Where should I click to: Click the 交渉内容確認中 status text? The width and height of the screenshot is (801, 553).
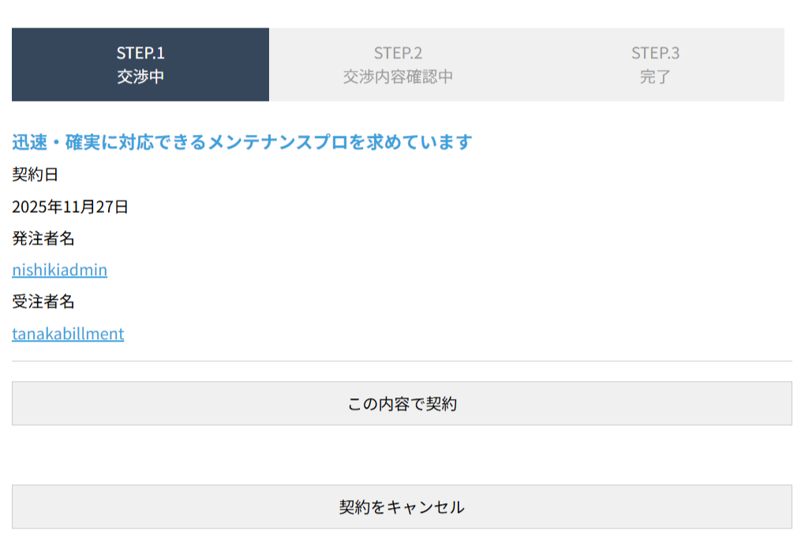tap(398, 77)
